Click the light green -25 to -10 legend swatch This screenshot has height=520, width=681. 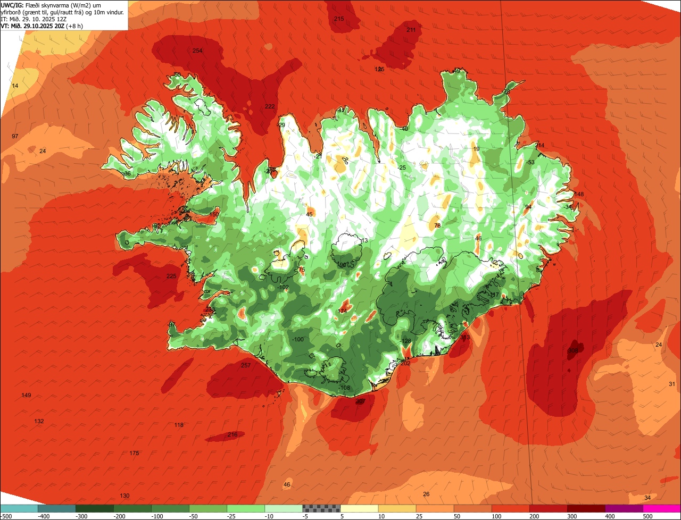point(246,508)
